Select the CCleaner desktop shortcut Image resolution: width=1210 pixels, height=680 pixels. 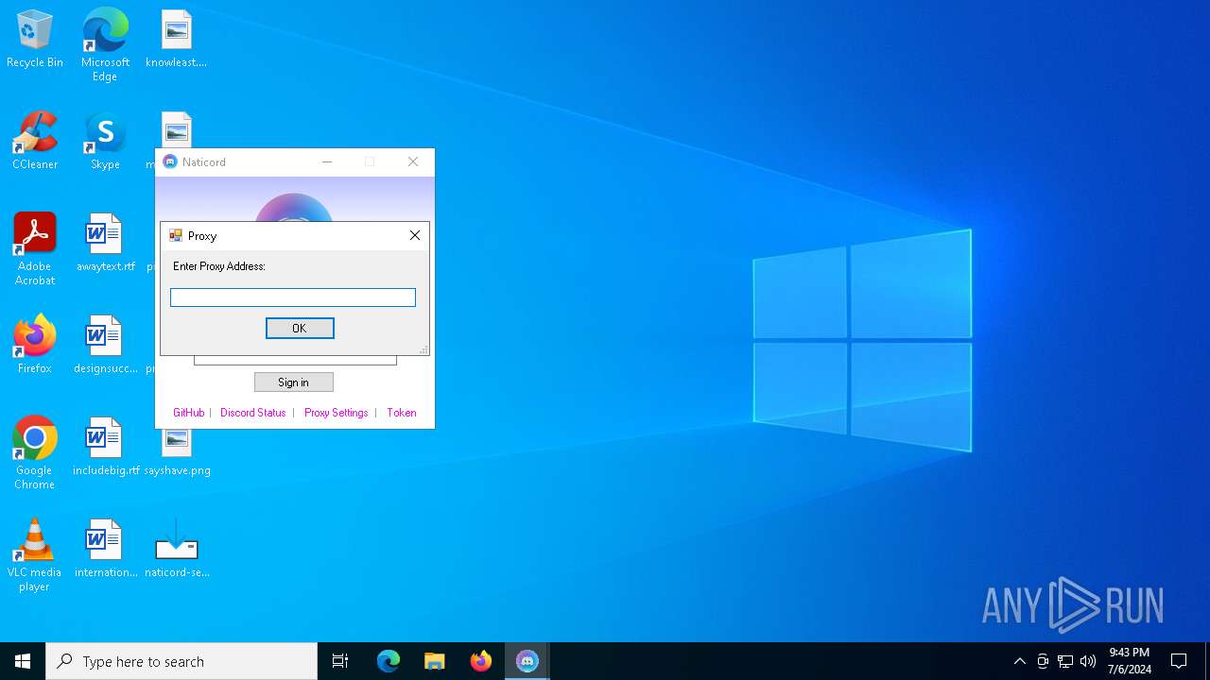35,142
